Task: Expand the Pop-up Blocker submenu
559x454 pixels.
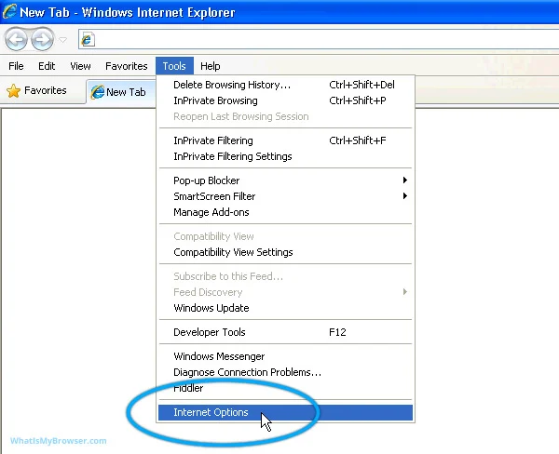Action: [x=286, y=180]
